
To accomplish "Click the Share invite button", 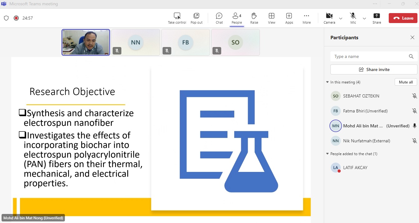I will [x=373, y=69].
